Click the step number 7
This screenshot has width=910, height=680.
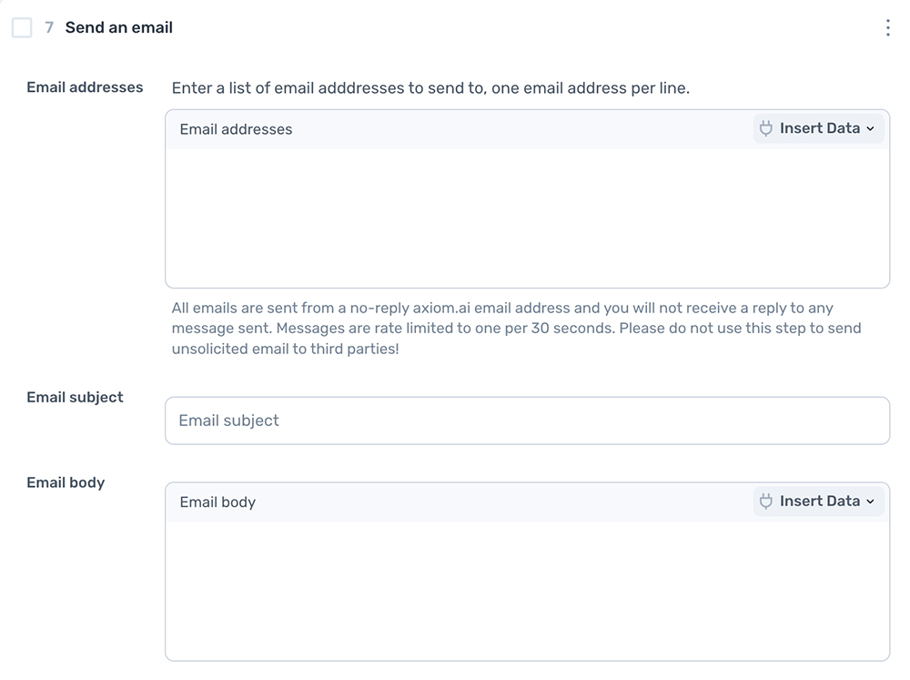tap(49, 28)
